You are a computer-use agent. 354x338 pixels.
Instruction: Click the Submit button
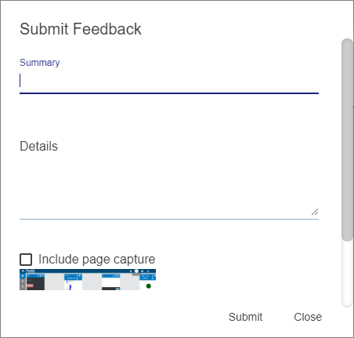[245, 317]
